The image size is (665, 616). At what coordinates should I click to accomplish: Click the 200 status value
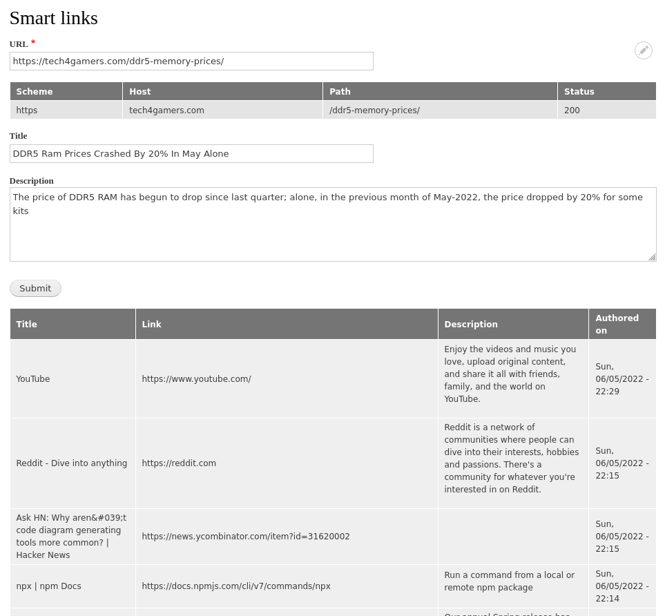[x=572, y=110]
